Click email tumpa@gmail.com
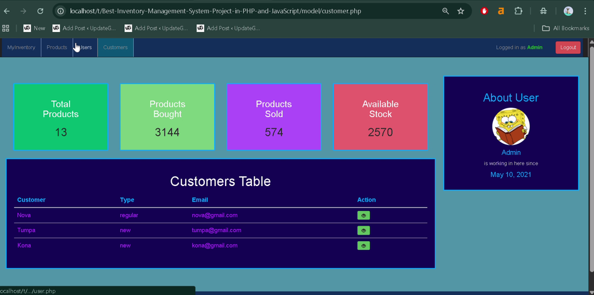The width and height of the screenshot is (594, 295). 216,230
